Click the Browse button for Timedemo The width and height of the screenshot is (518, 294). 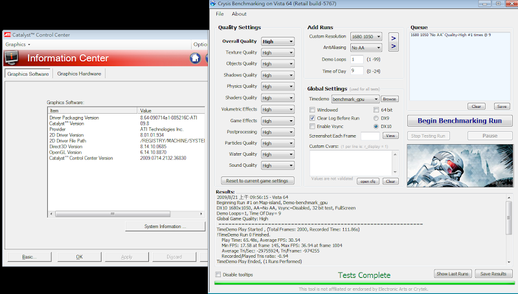[x=390, y=99]
